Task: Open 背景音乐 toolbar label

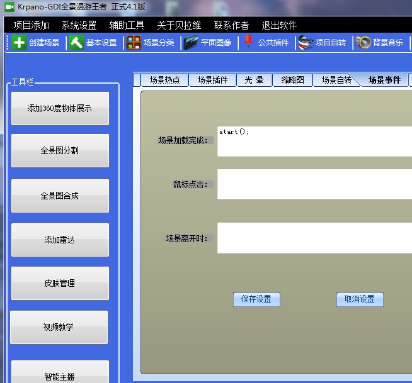Action: click(388, 43)
